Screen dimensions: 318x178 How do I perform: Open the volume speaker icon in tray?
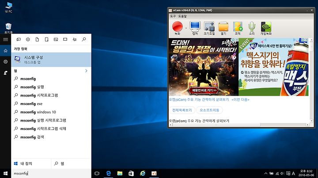point(282,173)
